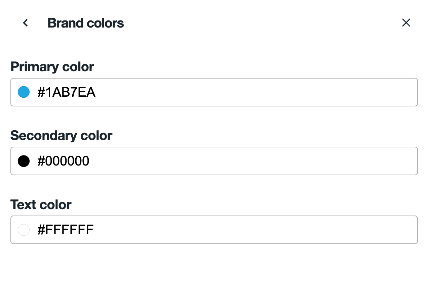Click the #FFFFFF hex value

[x=65, y=230]
